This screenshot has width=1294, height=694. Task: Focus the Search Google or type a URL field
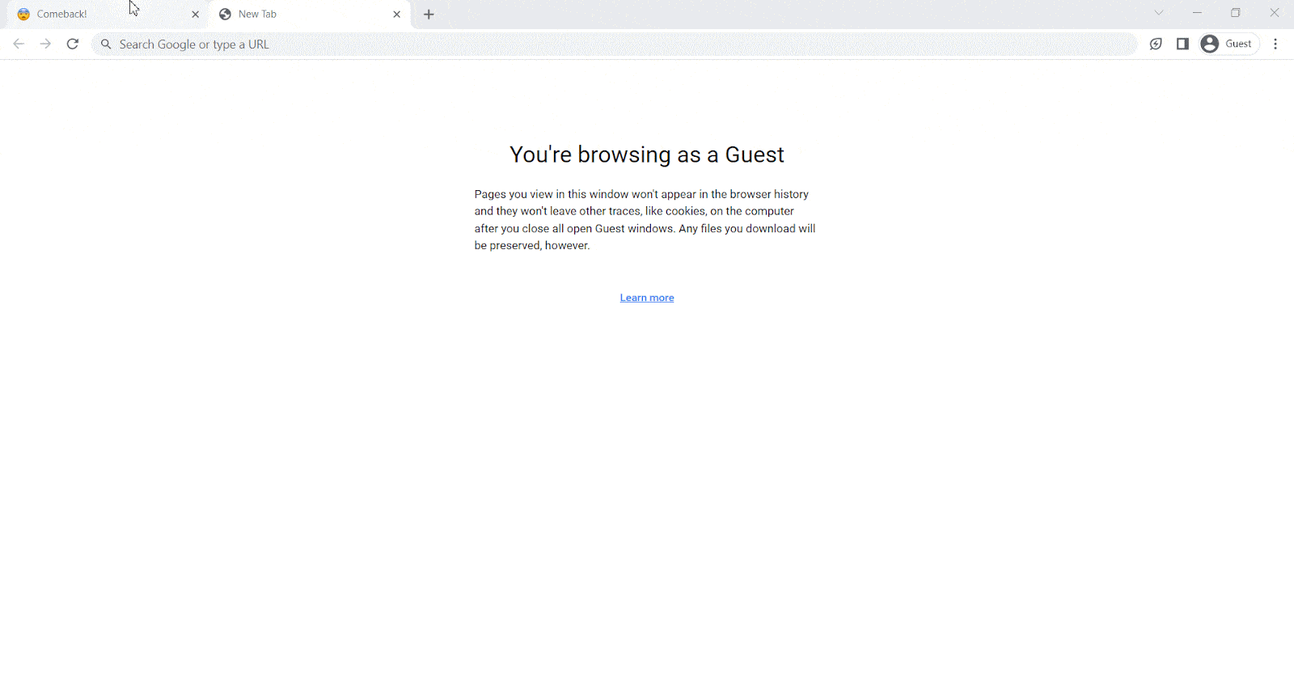[x=615, y=44]
